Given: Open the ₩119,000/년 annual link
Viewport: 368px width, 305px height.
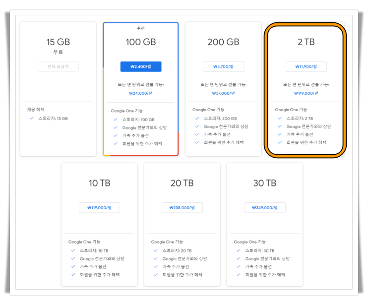Looking at the screenshot, I should coord(306,93).
